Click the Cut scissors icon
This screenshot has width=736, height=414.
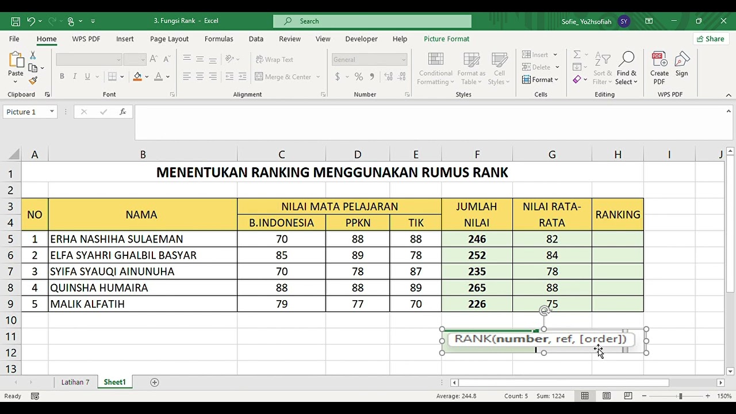33,55
